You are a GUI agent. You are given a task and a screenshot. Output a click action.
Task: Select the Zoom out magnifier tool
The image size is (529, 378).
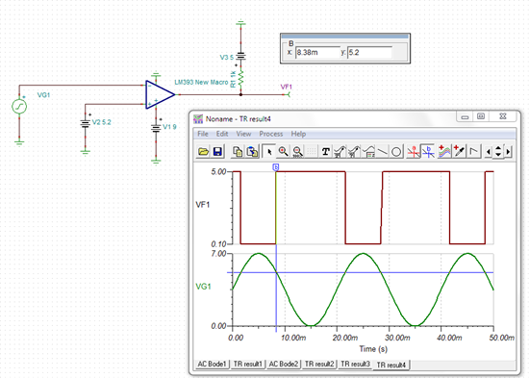click(297, 152)
